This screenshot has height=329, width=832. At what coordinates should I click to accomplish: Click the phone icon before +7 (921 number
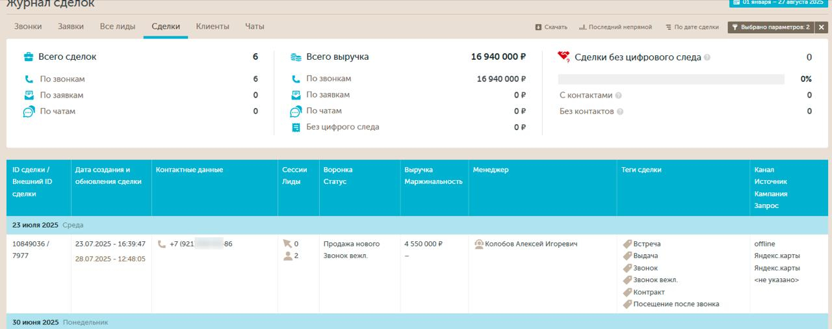point(162,244)
